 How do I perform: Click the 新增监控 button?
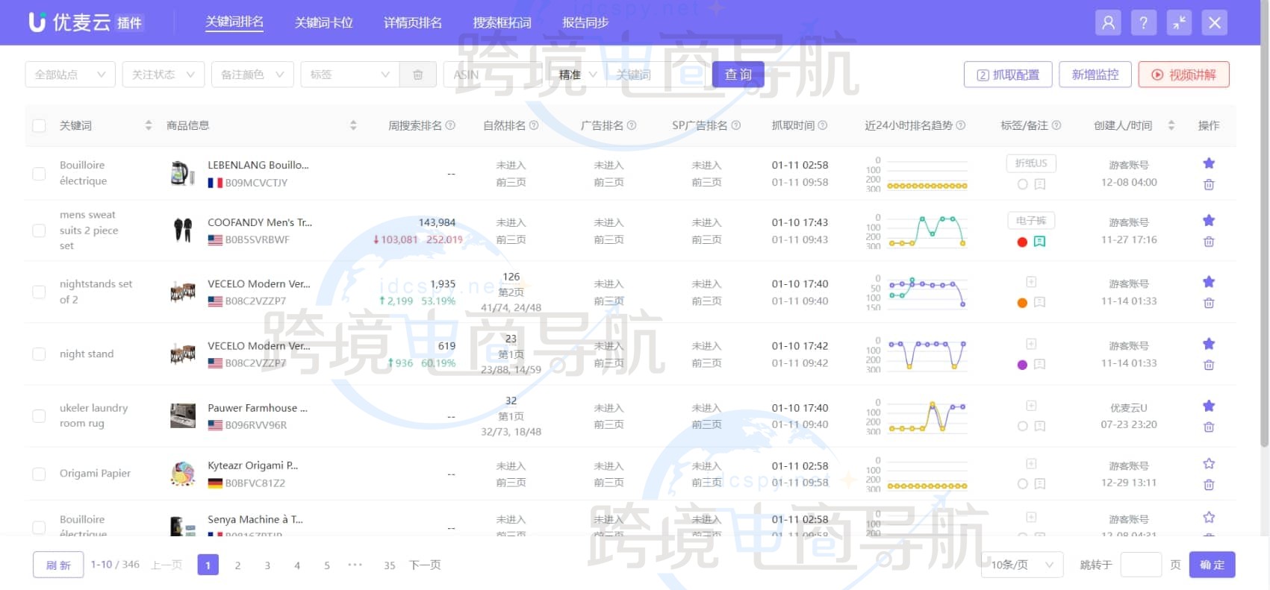click(x=1095, y=75)
